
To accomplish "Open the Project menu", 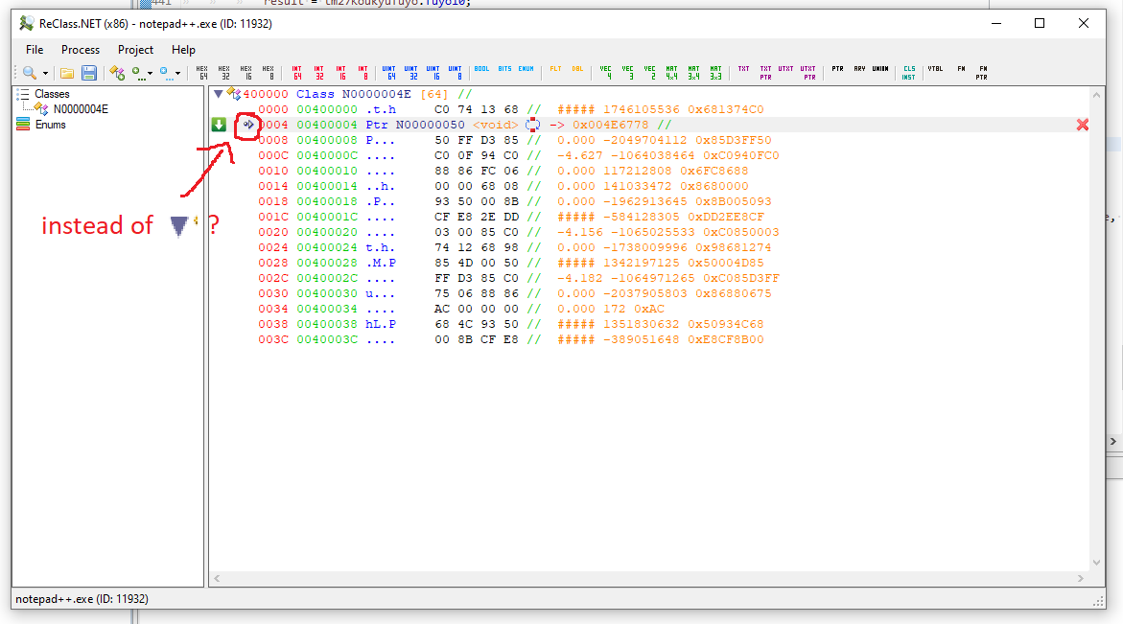I will [135, 49].
